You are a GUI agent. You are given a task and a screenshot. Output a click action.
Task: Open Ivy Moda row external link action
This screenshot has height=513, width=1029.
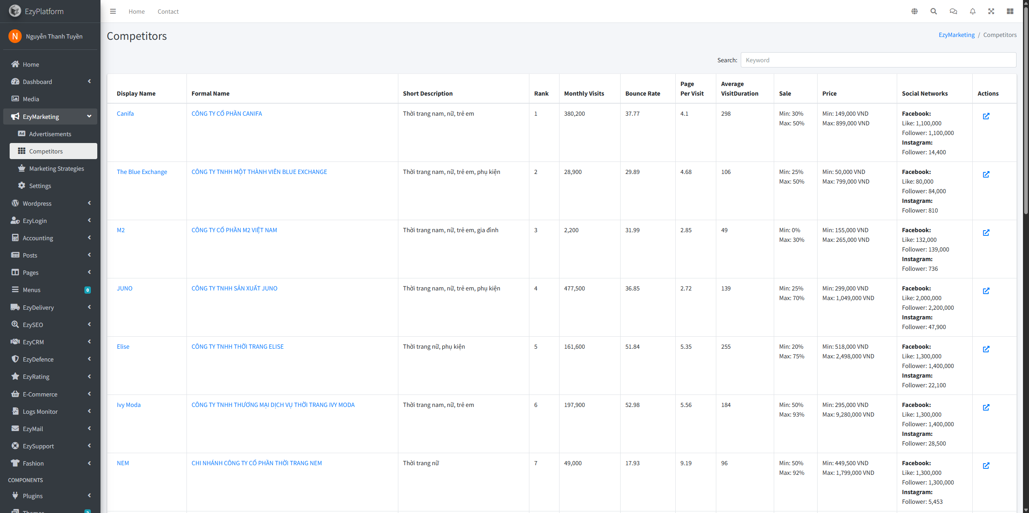(986, 407)
